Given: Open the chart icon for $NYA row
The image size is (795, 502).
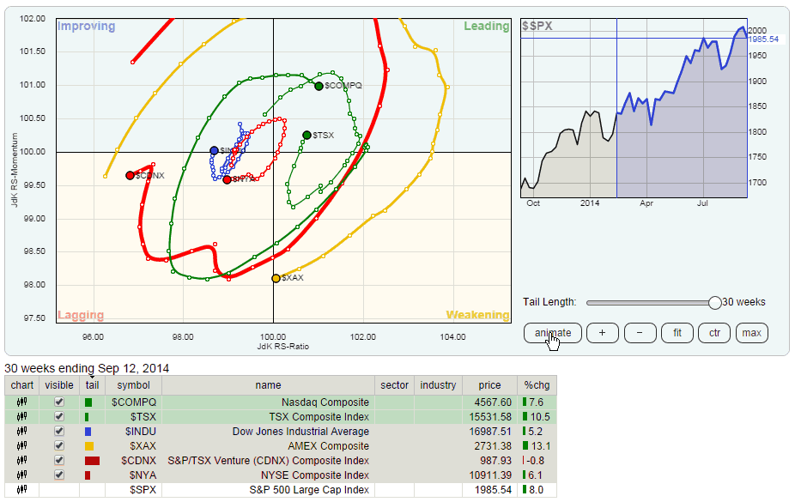Looking at the screenshot, I should (x=21, y=475).
